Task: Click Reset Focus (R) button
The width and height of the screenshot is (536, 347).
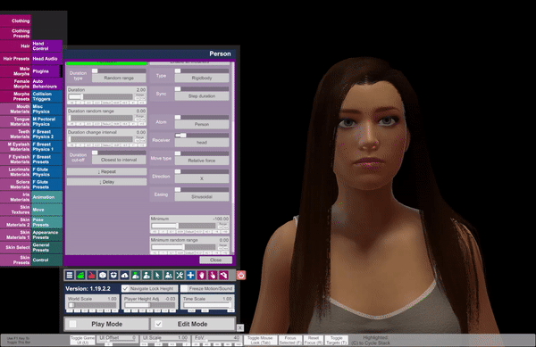Action: click(314, 340)
